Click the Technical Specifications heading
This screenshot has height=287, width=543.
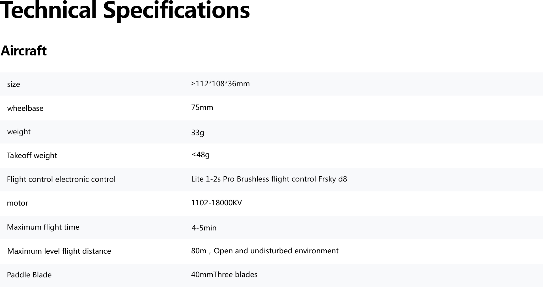pos(125,11)
